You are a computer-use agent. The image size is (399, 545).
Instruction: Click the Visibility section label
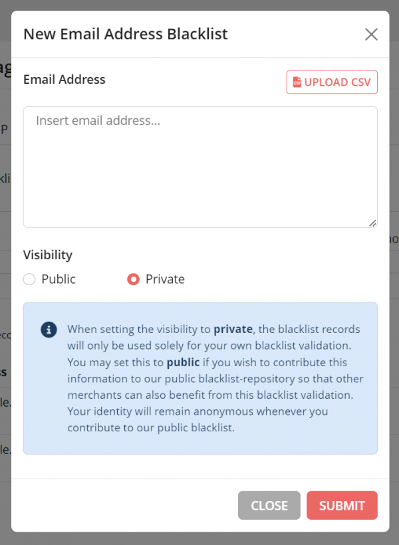click(47, 255)
